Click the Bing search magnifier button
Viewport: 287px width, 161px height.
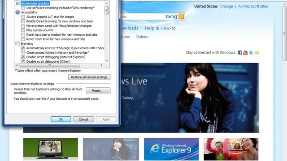click(x=181, y=17)
